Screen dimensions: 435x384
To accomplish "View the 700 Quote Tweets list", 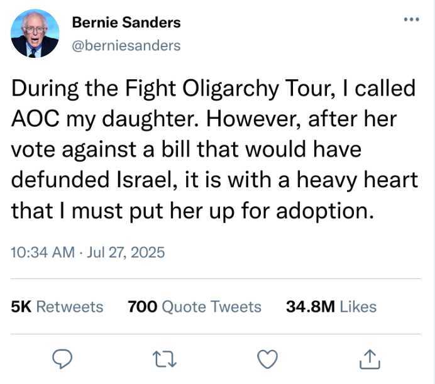I will tap(194, 307).
